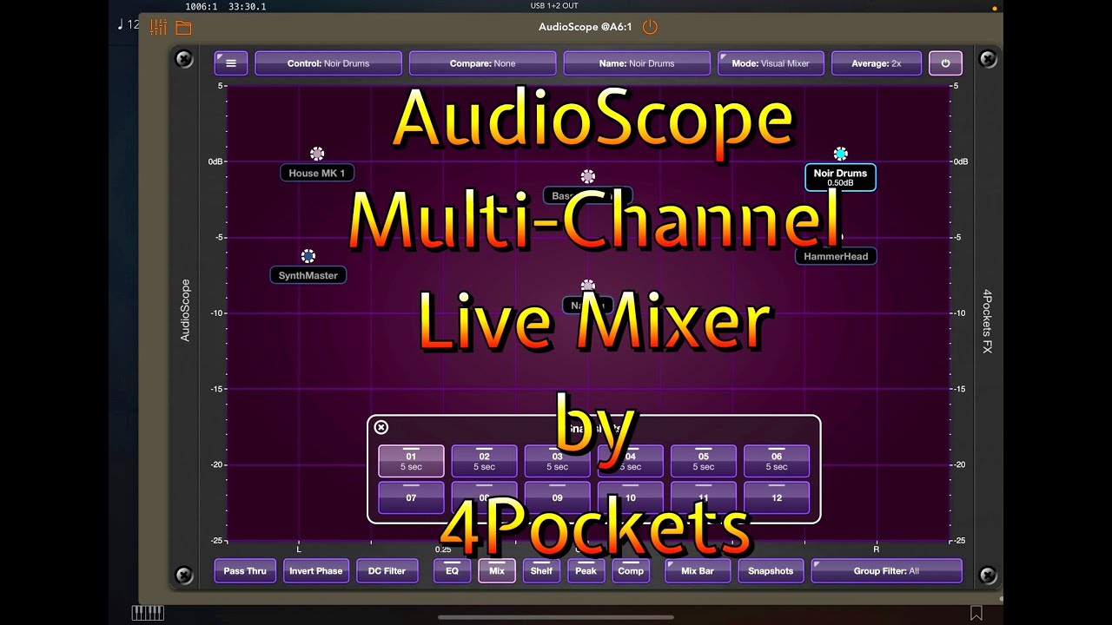Click the House MK 1 label
Image resolution: width=1112 pixels, height=625 pixels.
[x=317, y=173]
